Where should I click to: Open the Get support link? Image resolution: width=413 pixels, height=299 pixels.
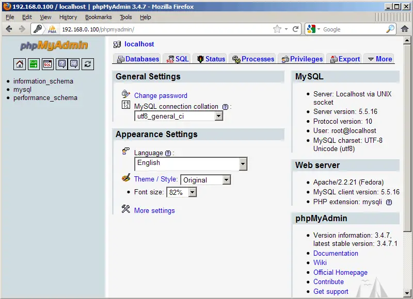point(331,291)
